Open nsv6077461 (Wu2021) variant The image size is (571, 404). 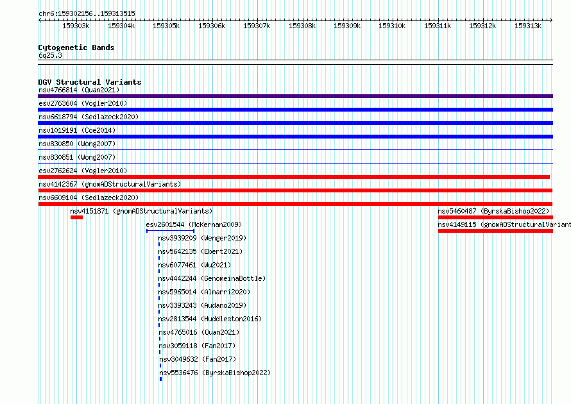(x=194, y=265)
